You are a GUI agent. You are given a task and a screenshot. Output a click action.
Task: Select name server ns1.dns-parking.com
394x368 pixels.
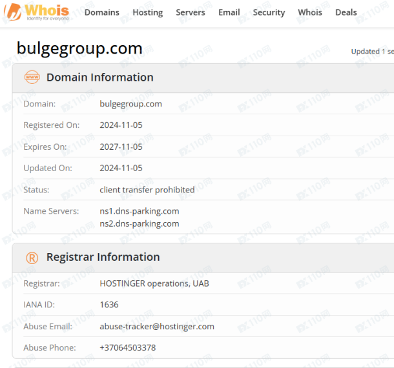click(140, 211)
